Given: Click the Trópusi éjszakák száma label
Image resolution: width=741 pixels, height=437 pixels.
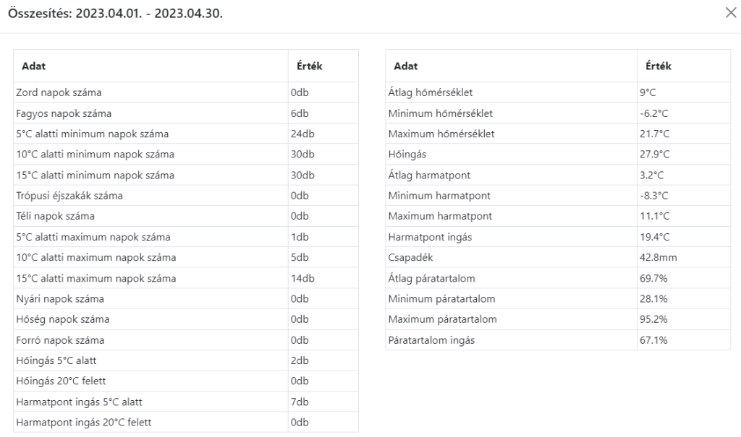Looking at the screenshot, I should [69, 196].
